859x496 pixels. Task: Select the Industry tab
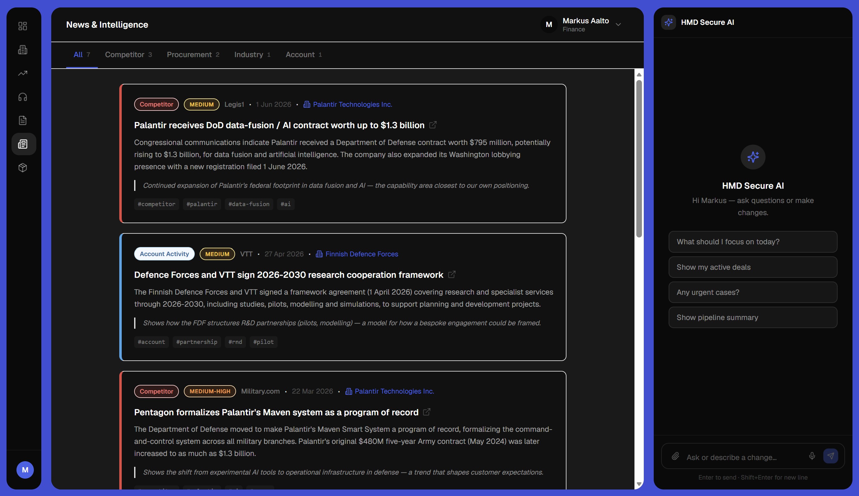pos(252,55)
